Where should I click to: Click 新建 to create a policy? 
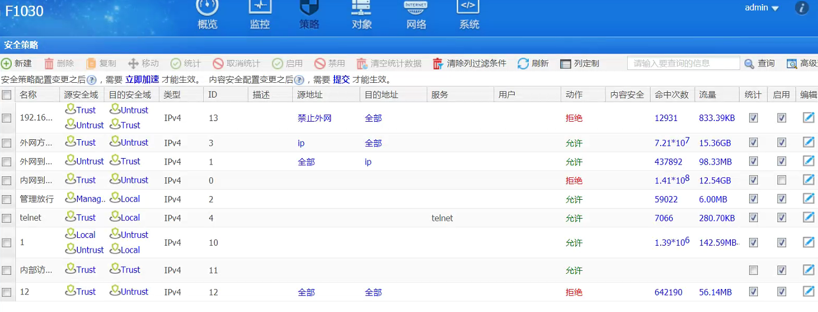[x=16, y=63]
